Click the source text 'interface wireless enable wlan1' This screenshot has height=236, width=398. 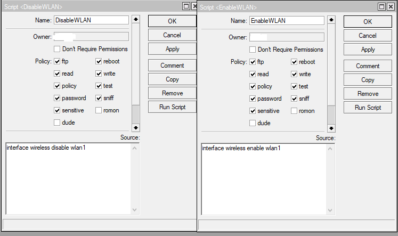pos(241,148)
